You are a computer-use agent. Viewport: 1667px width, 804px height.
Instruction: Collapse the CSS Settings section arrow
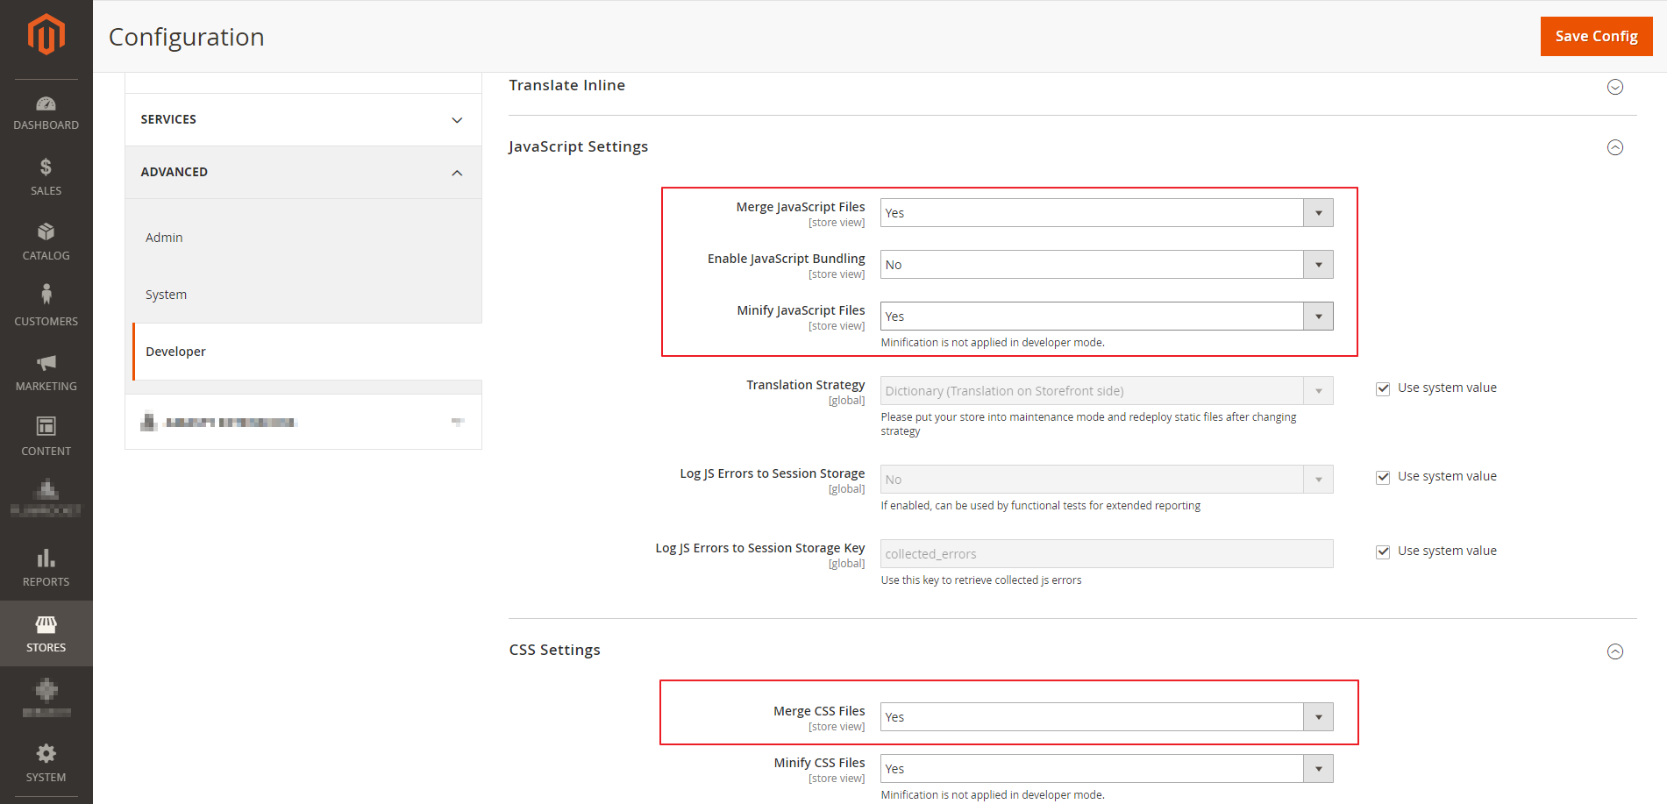1615,651
